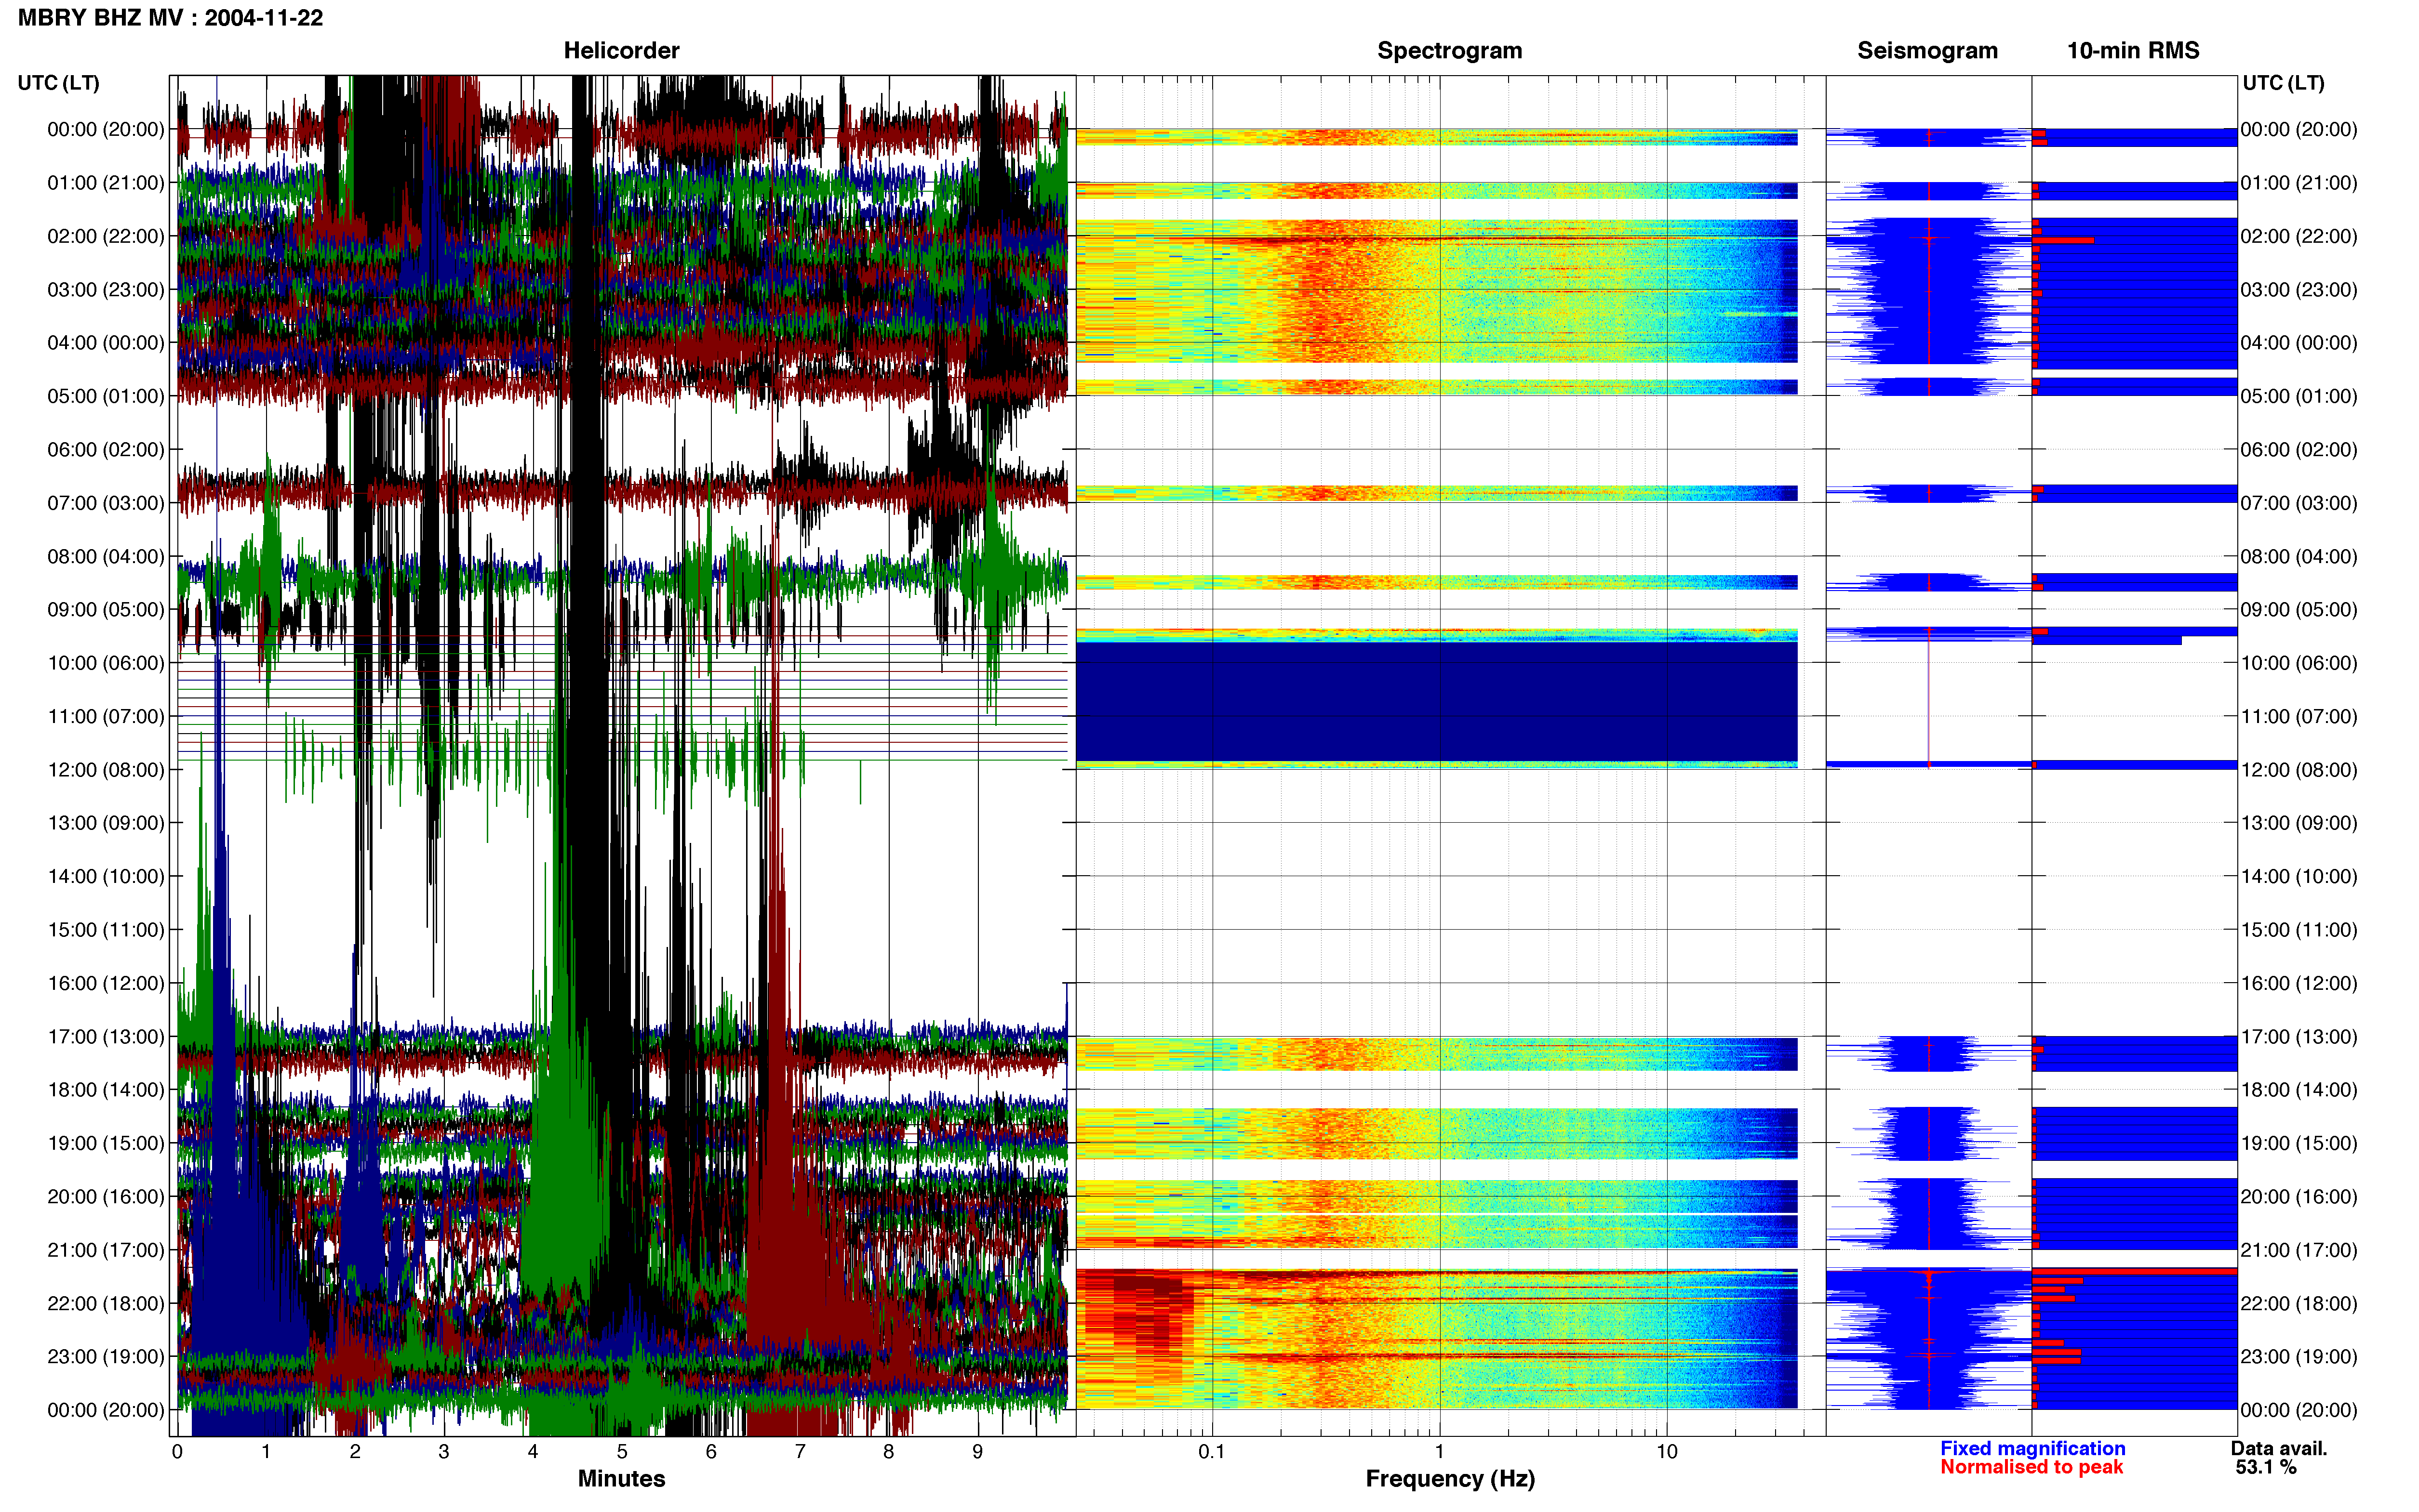This screenshot has height=1512, width=2419.
Task: Click the left '07:00 (03:00)' time label
Action: [106, 503]
